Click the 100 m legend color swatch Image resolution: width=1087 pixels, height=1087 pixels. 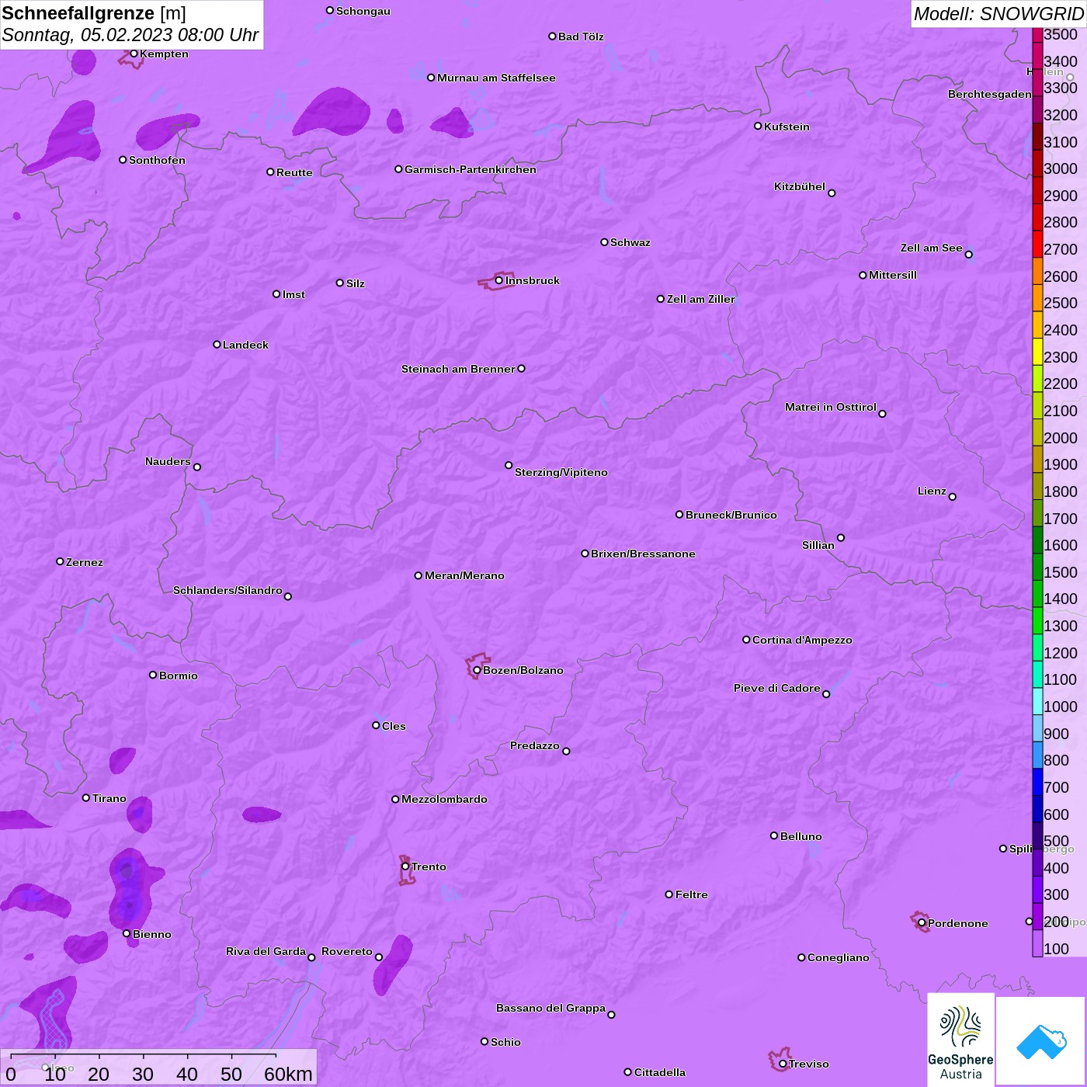[x=1037, y=943]
